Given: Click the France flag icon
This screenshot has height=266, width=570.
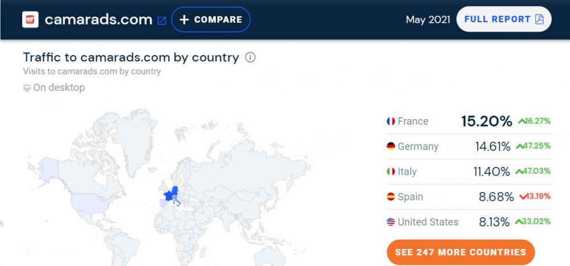Looking at the screenshot, I should pos(390,121).
